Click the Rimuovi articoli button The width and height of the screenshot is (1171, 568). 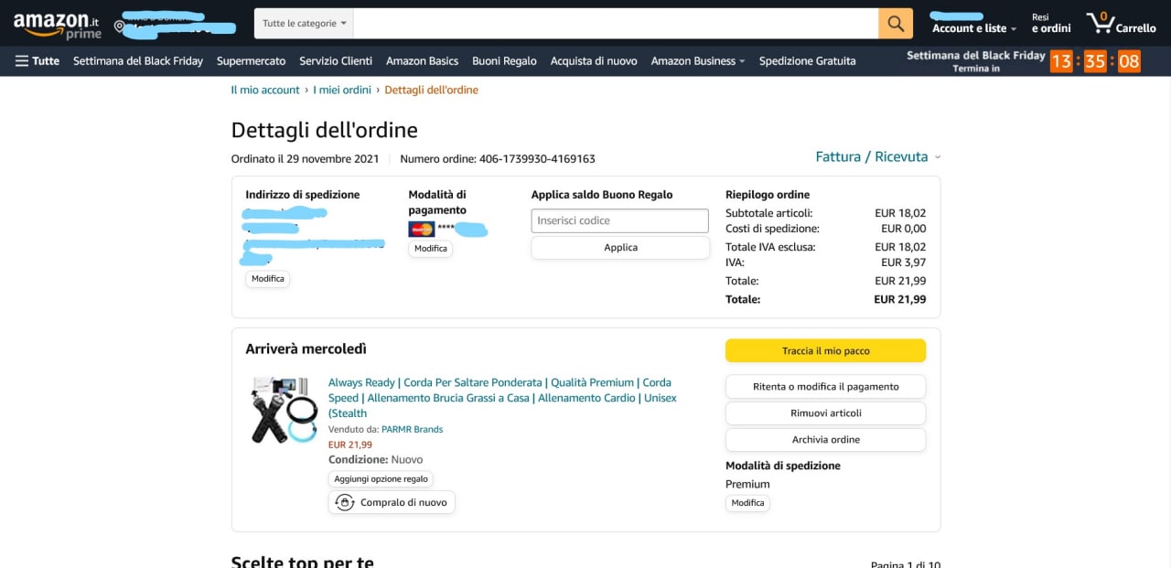tap(825, 413)
